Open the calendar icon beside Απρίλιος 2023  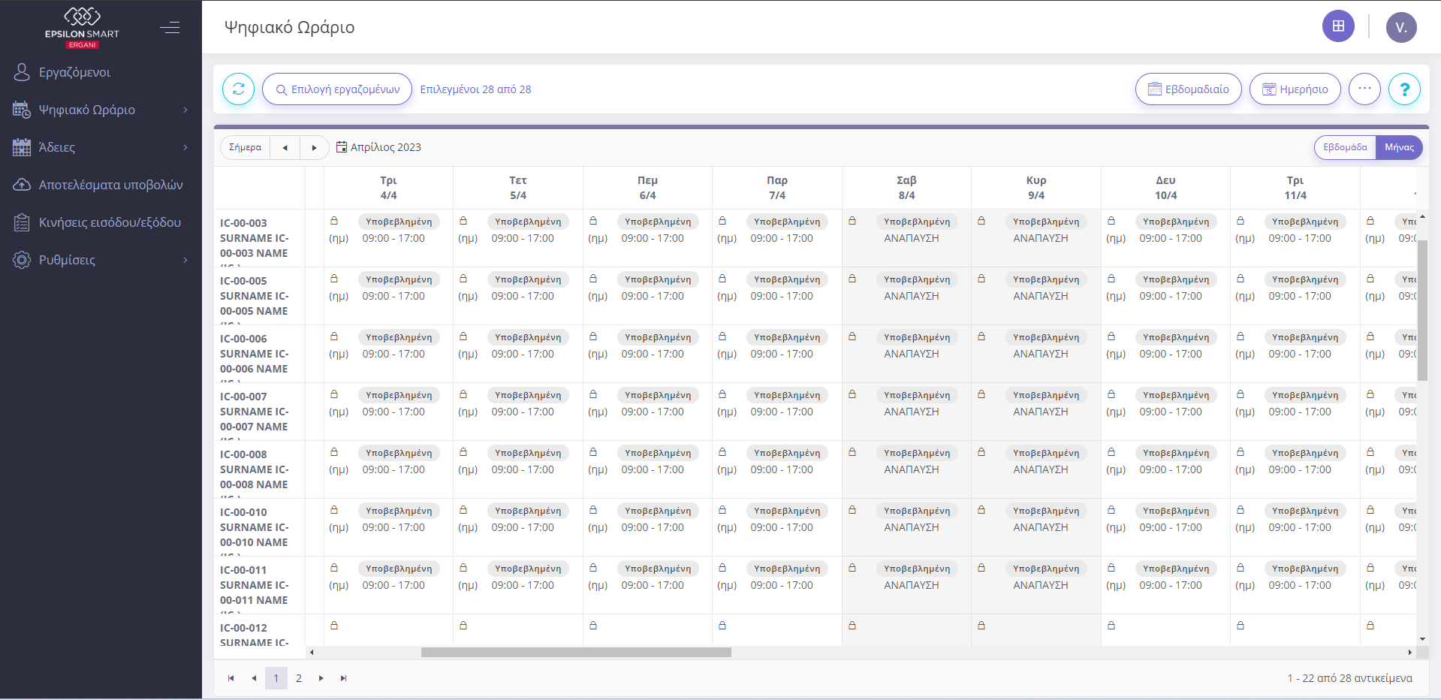tap(342, 147)
